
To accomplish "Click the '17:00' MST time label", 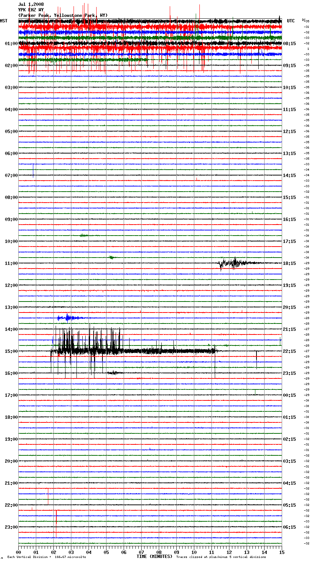I will pyautogui.click(x=11, y=395).
